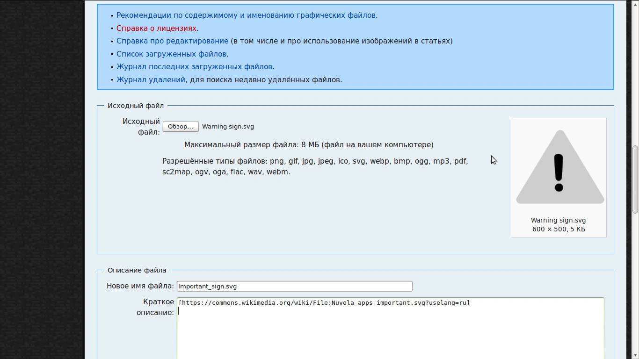
Task: Open the red 'Справка о лицензиях' link
Action: click(156, 29)
